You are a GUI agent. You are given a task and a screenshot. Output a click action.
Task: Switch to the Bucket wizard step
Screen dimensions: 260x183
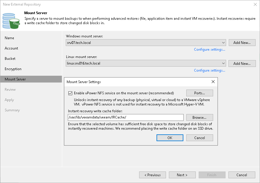(x=10, y=59)
